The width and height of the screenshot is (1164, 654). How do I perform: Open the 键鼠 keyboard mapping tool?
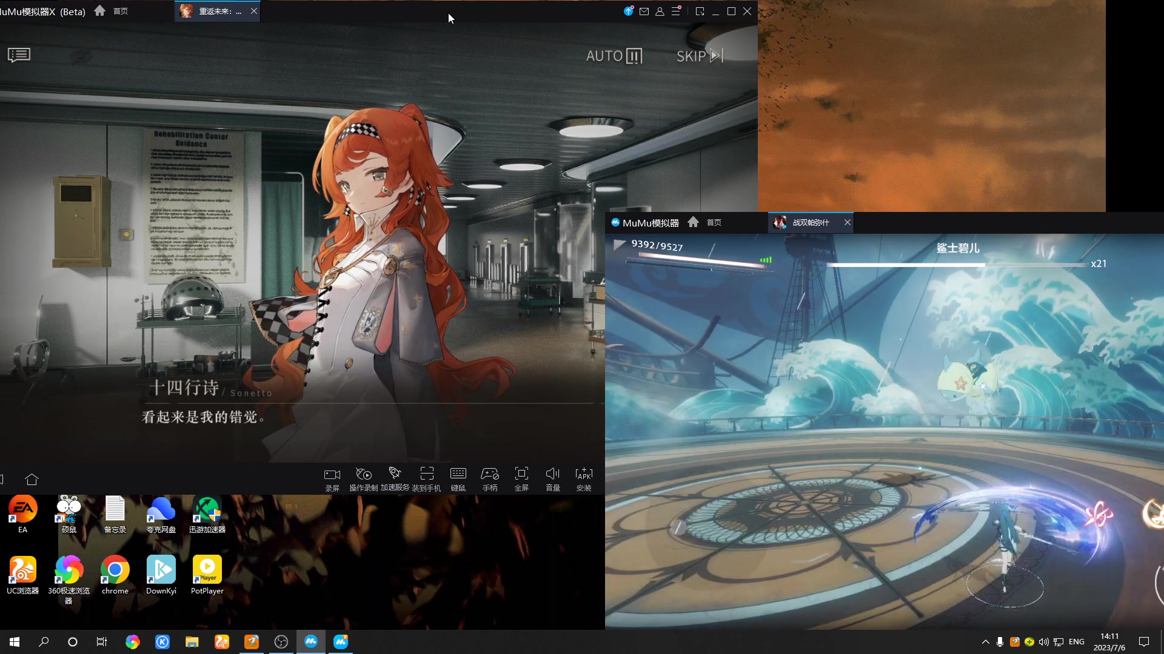pyautogui.click(x=458, y=479)
